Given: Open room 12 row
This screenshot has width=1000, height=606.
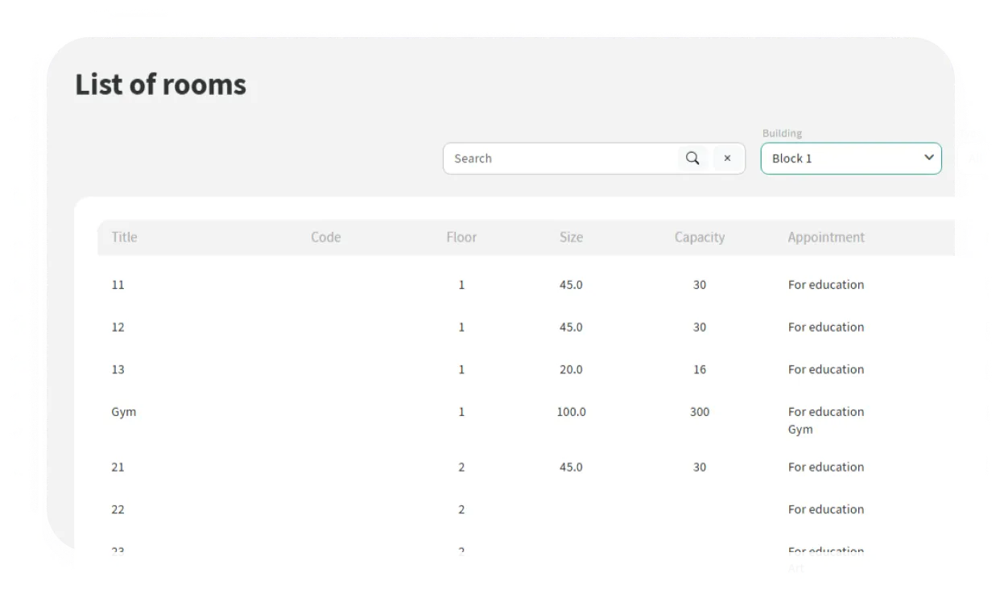Looking at the screenshot, I should 118,328.
